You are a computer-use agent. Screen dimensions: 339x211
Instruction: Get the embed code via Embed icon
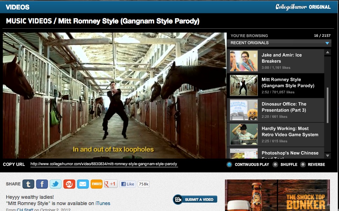97,184
